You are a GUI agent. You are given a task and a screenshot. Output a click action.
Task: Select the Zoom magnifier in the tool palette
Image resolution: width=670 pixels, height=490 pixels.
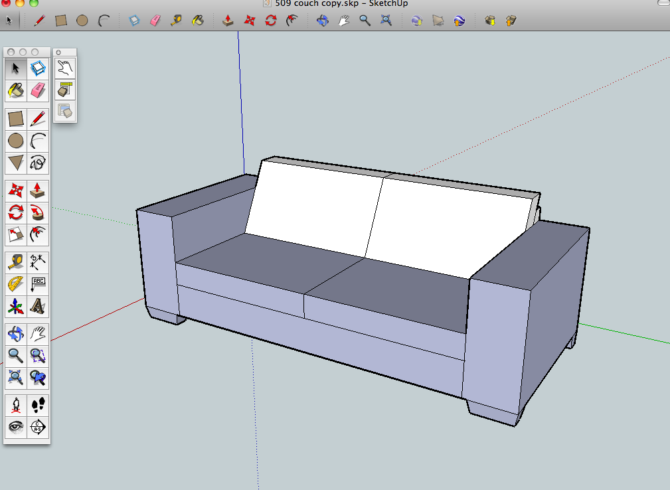[x=16, y=356]
